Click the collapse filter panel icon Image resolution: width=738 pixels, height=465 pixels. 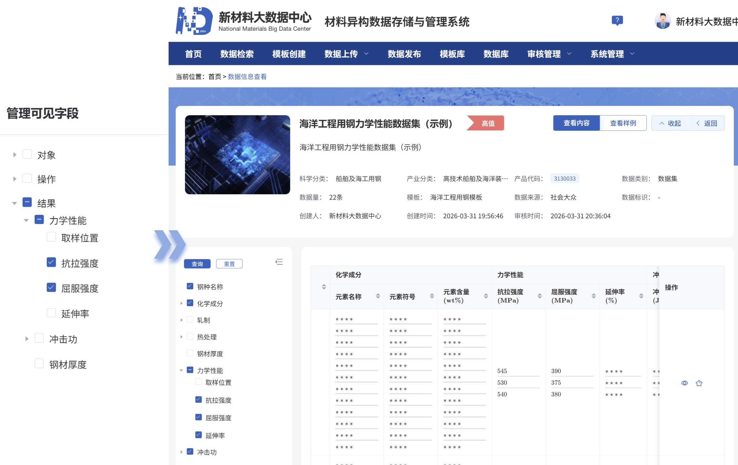point(279,262)
